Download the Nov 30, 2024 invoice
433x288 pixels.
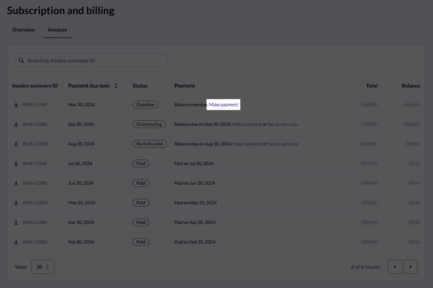pos(16,105)
